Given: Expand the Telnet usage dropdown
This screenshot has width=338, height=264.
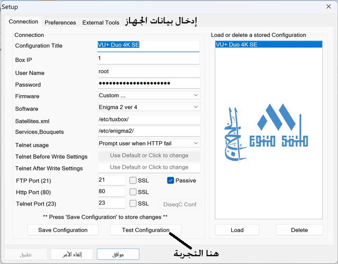Looking at the screenshot, I should tap(149, 143).
